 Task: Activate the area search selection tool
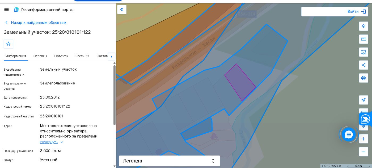[363, 52]
